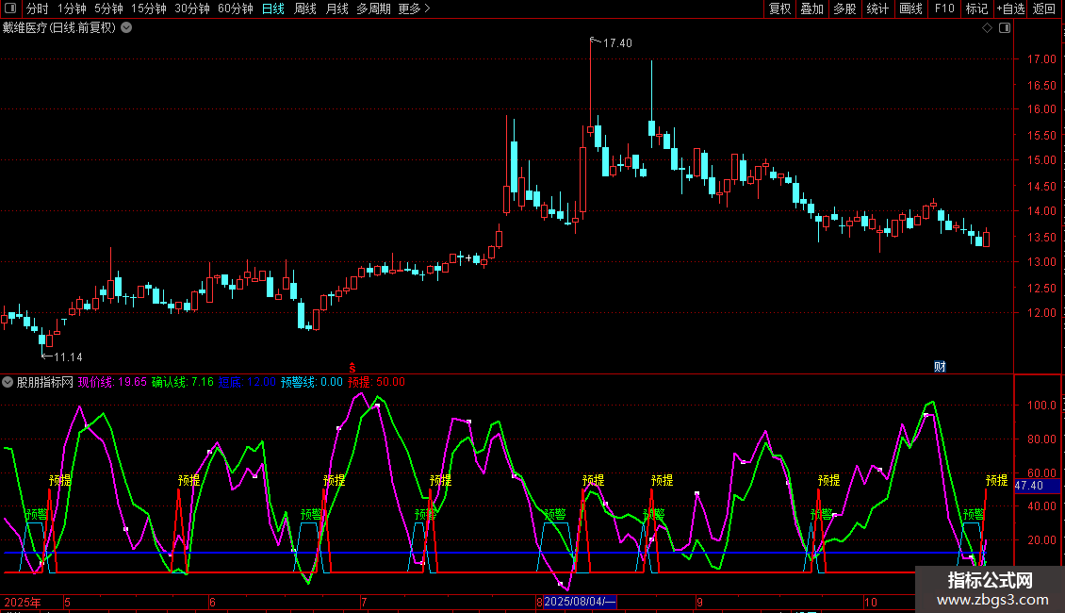This screenshot has width=1065, height=613.
Task: Click the 股朋指标网 indicator title
Action: (45, 383)
